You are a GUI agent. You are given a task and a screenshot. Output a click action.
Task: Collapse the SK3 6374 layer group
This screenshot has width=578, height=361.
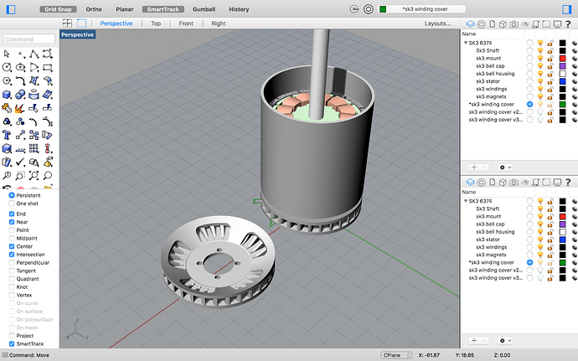point(465,43)
